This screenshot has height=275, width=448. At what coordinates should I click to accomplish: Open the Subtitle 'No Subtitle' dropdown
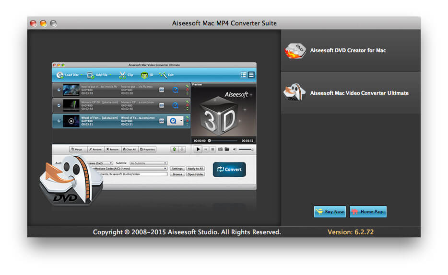148,163
